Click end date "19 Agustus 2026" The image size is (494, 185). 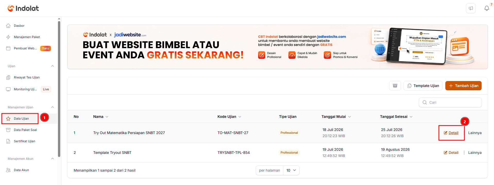(x=395, y=149)
